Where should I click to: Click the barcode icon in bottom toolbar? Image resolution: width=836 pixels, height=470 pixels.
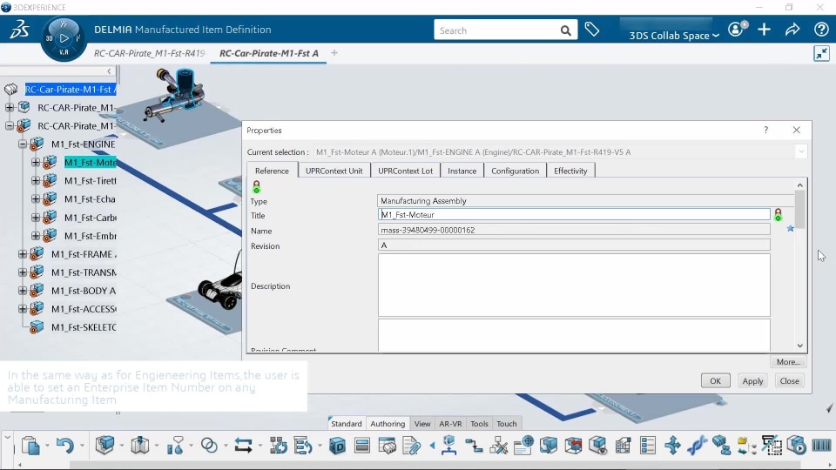pos(821,445)
